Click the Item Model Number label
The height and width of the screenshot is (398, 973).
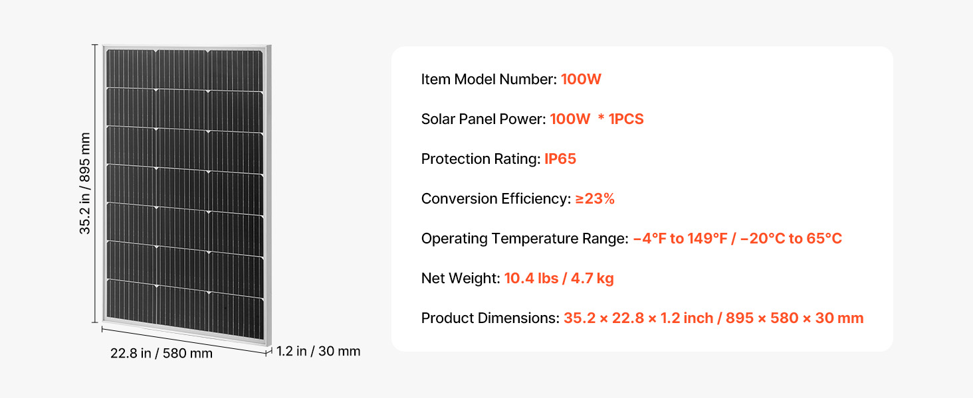click(x=488, y=80)
